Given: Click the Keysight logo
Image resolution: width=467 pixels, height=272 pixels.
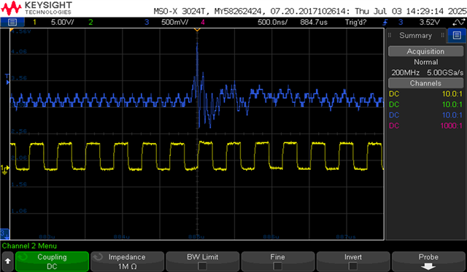Looking at the screenshot, I should tap(36, 8).
